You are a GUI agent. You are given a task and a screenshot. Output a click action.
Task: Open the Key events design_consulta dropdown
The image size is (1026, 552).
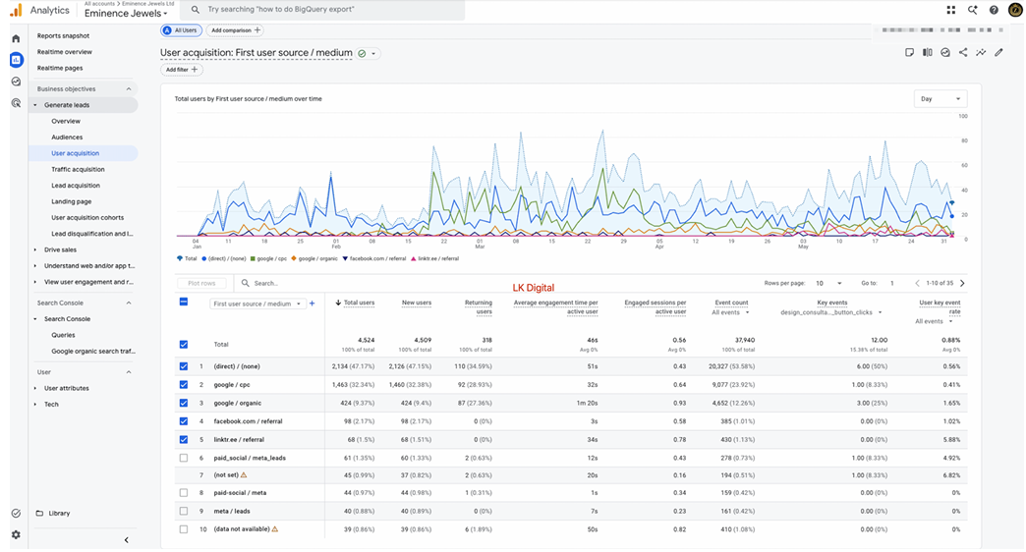click(831, 312)
